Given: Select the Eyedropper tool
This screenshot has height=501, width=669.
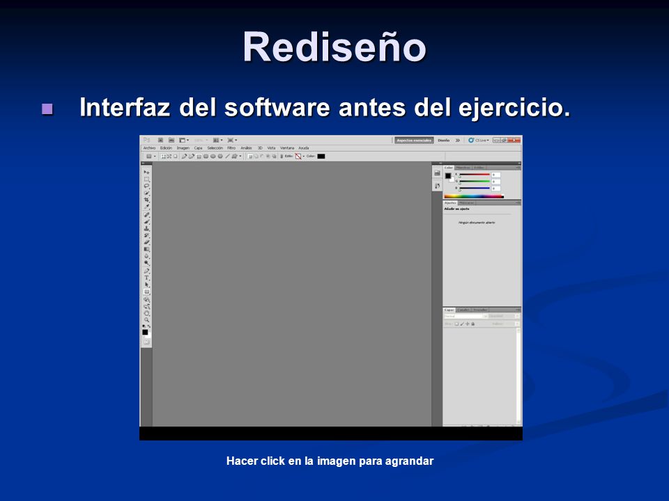Looking at the screenshot, I should pos(146,206).
